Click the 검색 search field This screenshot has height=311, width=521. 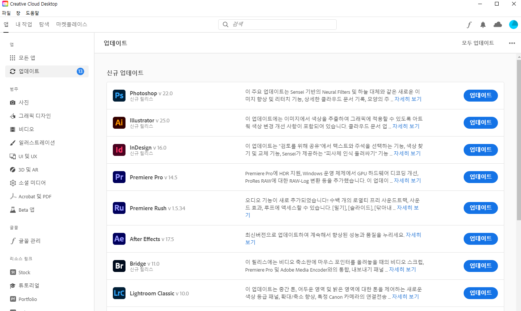pos(277,25)
